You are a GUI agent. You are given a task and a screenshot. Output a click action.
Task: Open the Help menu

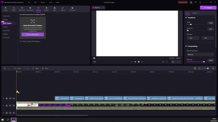tap(58, 2)
